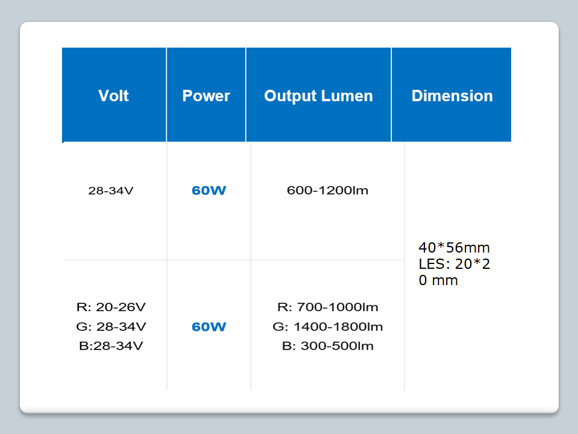Viewport: 578px width, 434px height.
Task: Click the Output Lumen header cell
Action: pos(319,96)
